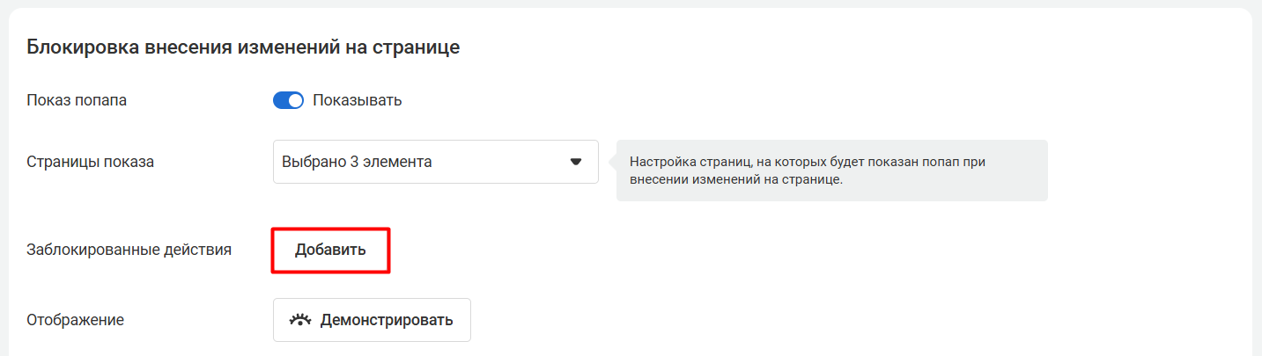This screenshot has height=356, width=1262.
Task: Click the "Добавить" button
Action: tap(330, 250)
